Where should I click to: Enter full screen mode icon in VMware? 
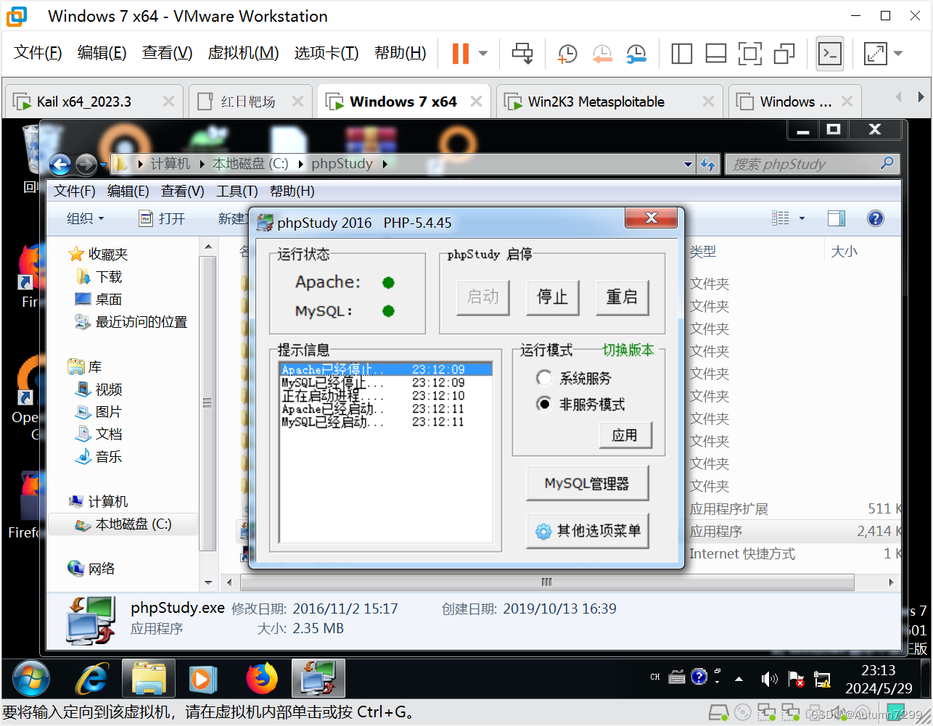click(x=750, y=53)
